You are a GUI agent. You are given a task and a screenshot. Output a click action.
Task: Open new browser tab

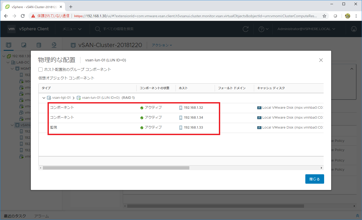(71, 7)
